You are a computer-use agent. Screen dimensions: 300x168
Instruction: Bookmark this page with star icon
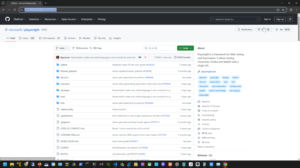(283, 10)
